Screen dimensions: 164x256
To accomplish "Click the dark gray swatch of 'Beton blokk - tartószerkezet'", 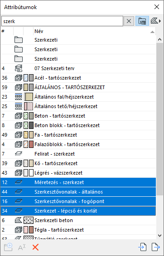I will point(31,125).
